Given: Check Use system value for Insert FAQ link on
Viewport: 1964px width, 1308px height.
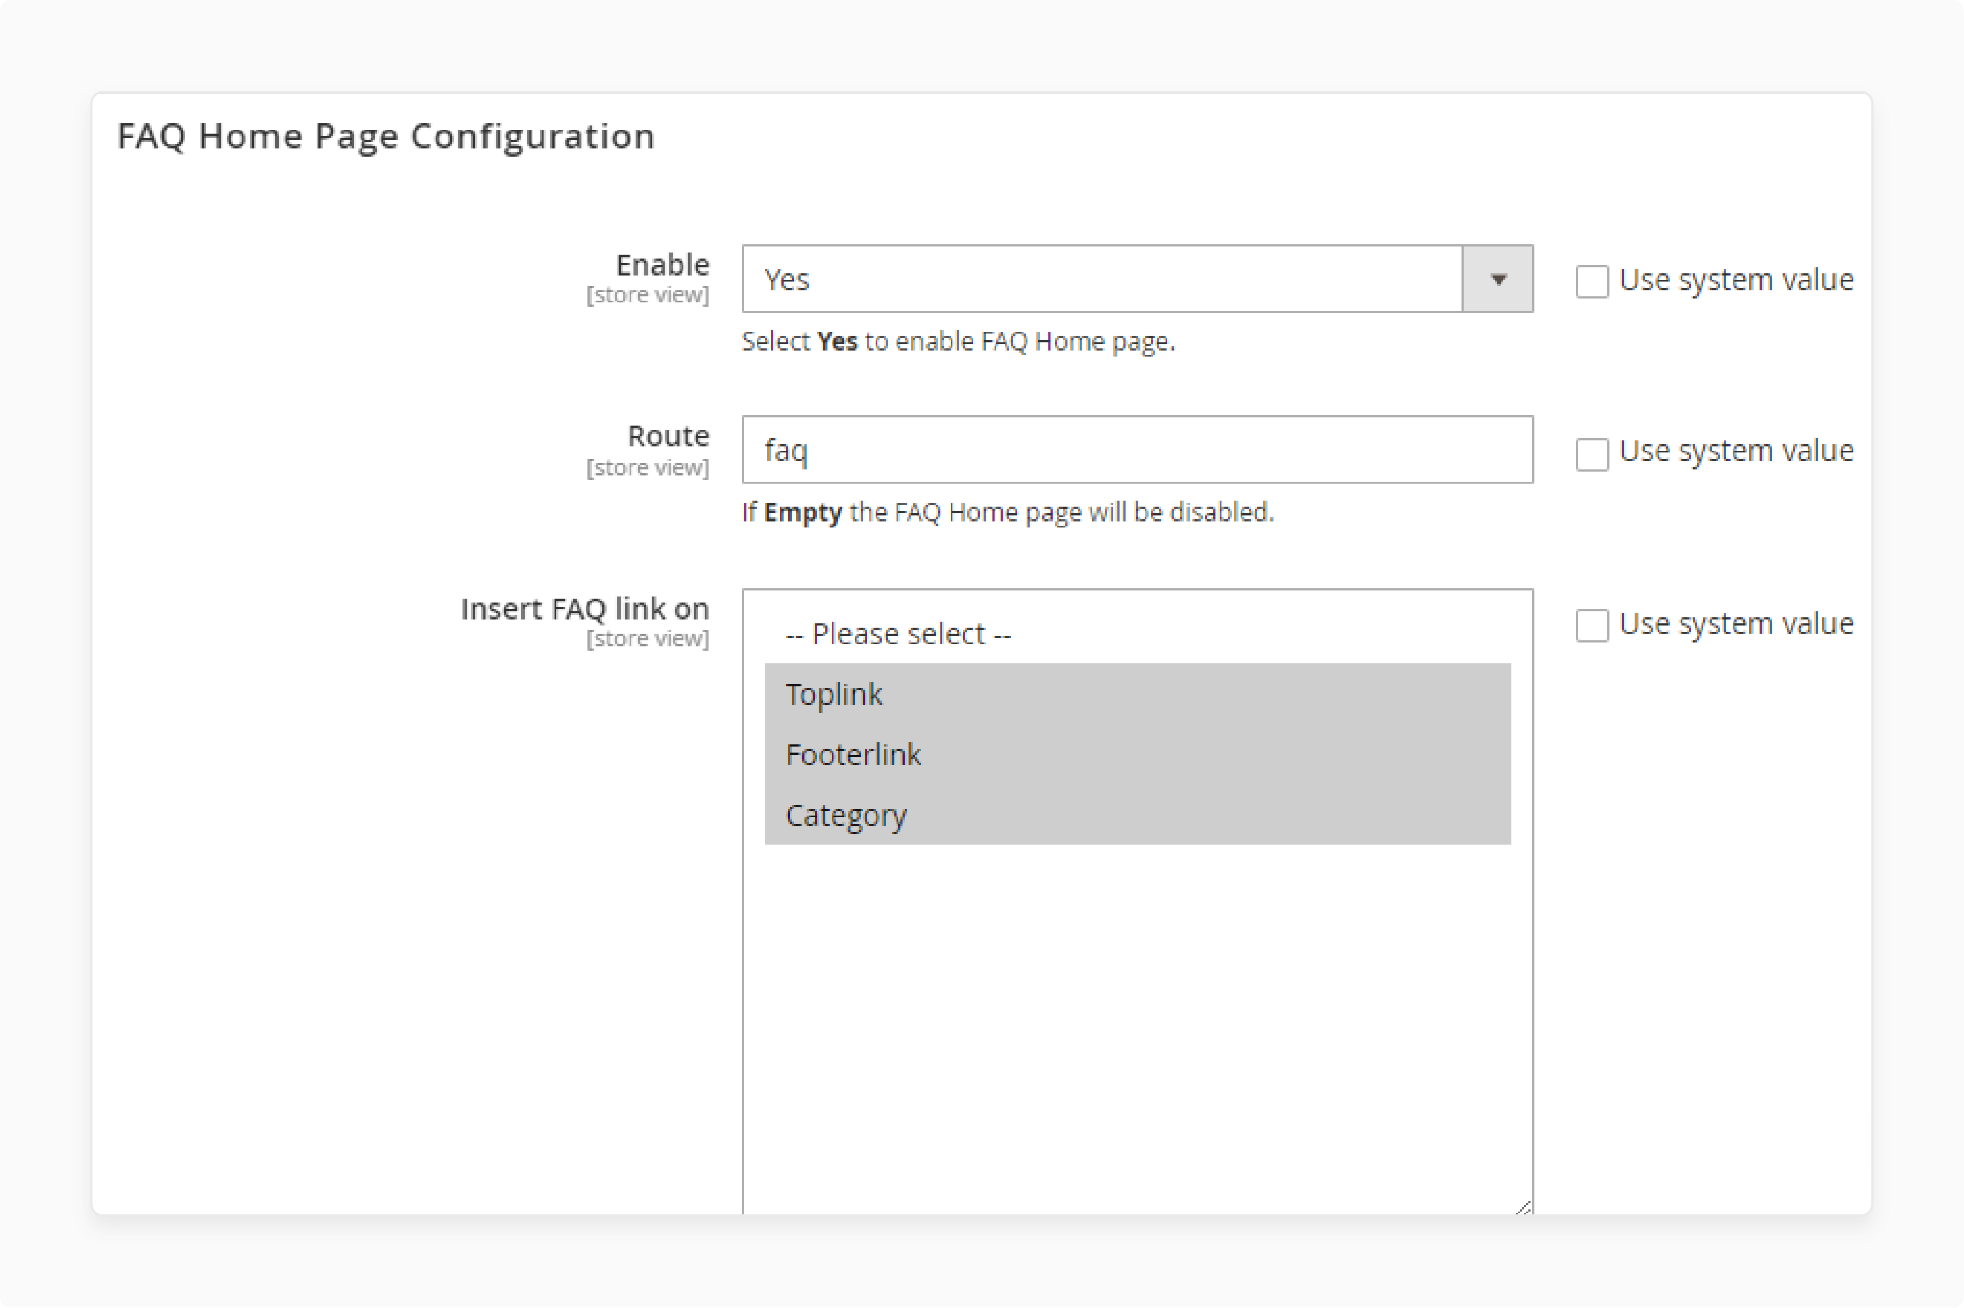Looking at the screenshot, I should click(1592, 625).
